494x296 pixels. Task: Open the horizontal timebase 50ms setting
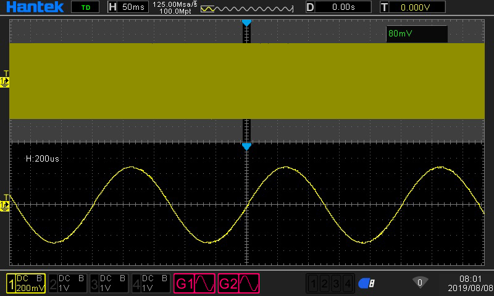(127, 7)
